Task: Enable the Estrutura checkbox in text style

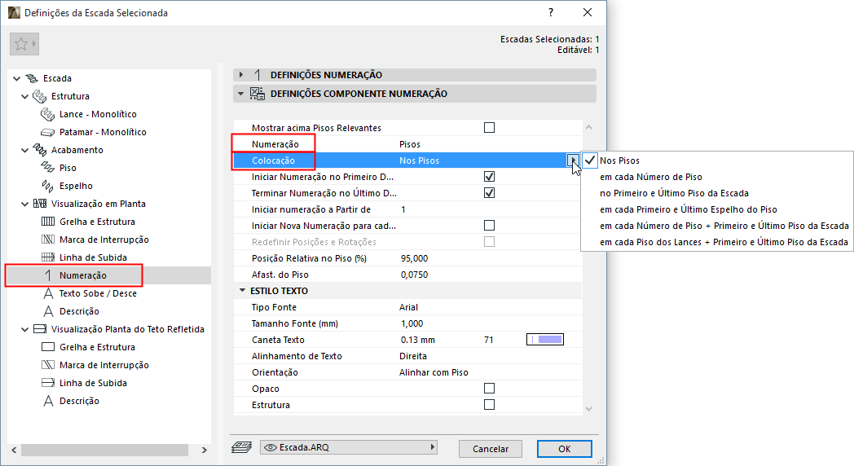Action: pos(489,404)
